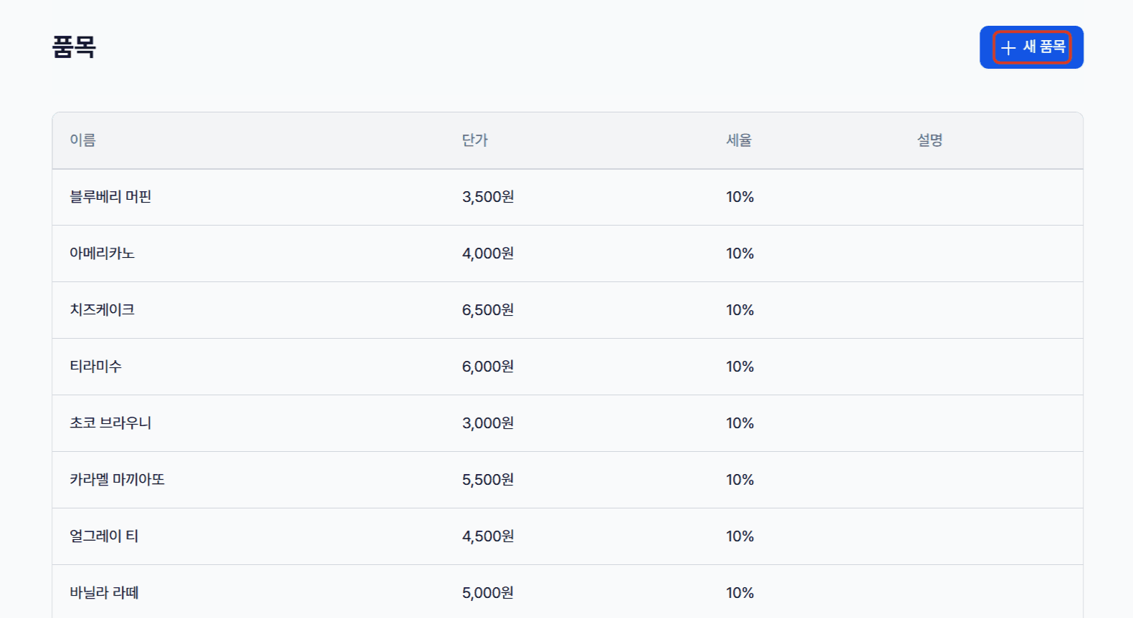Viewport: 1133px width, 618px height.
Task: Click the 이름 column header
Action: (82, 140)
